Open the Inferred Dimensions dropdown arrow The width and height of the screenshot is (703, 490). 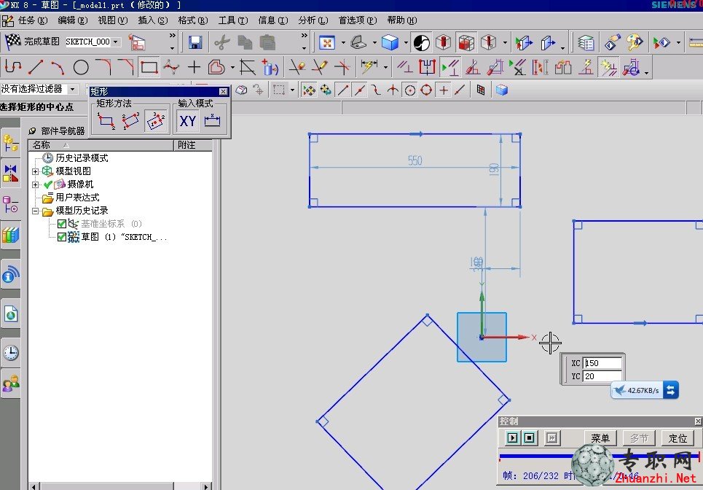tap(385, 68)
